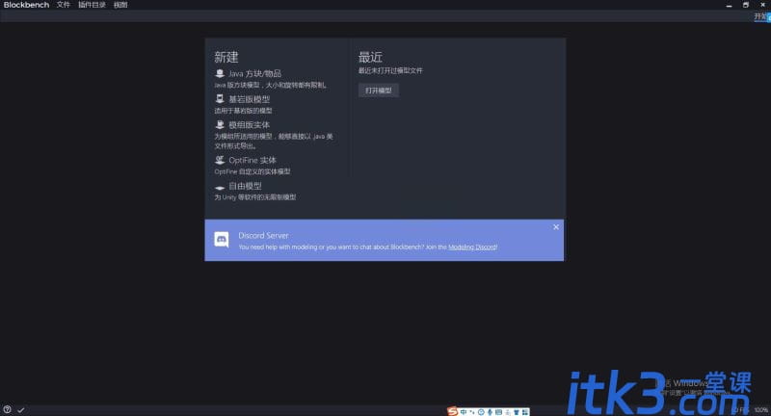Open the 视图 menu
The width and height of the screenshot is (771, 416).
coord(120,5)
